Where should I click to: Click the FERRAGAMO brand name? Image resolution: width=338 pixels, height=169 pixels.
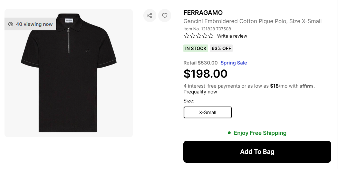coord(203,13)
